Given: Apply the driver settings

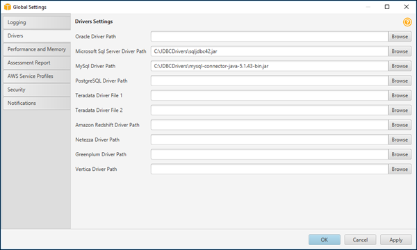Looking at the screenshot, I should point(396,240).
